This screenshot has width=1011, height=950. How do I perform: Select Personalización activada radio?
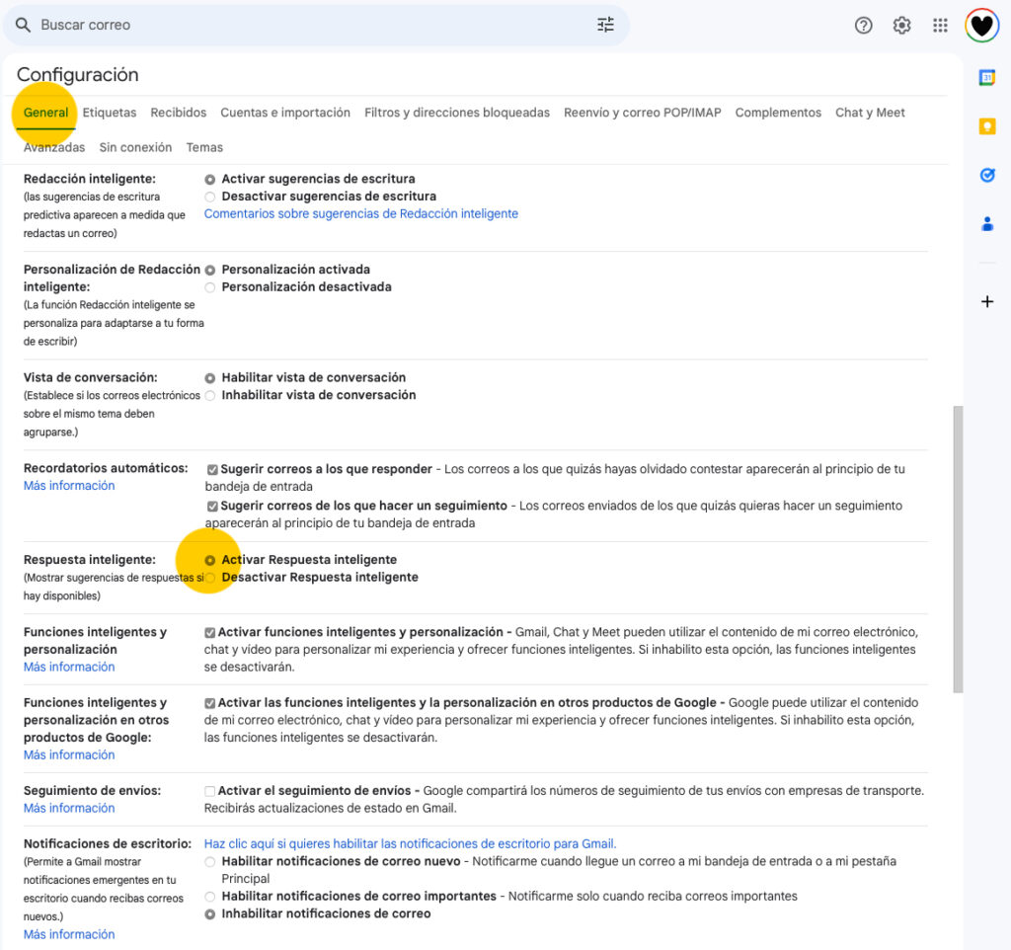tap(209, 270)
